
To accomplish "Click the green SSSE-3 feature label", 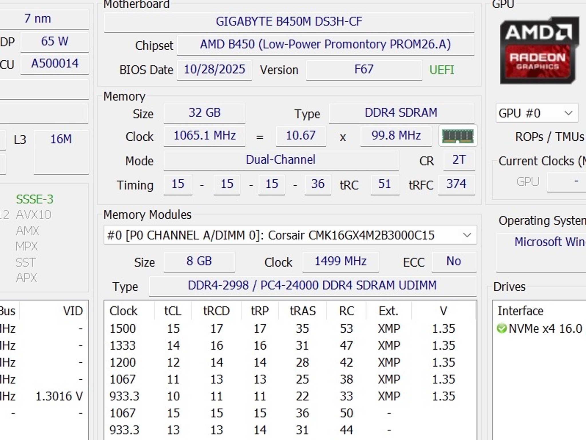I will (35, 199).
